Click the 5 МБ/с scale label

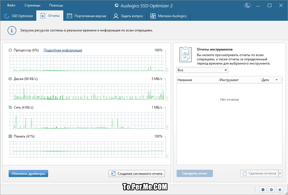(157, 79)
